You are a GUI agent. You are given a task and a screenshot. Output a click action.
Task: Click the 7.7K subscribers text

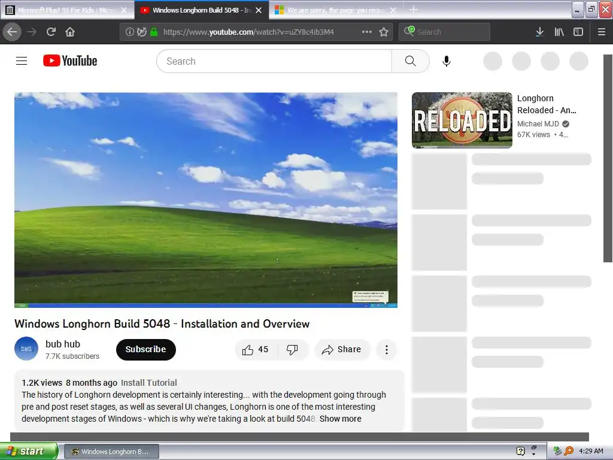point(72,356)
